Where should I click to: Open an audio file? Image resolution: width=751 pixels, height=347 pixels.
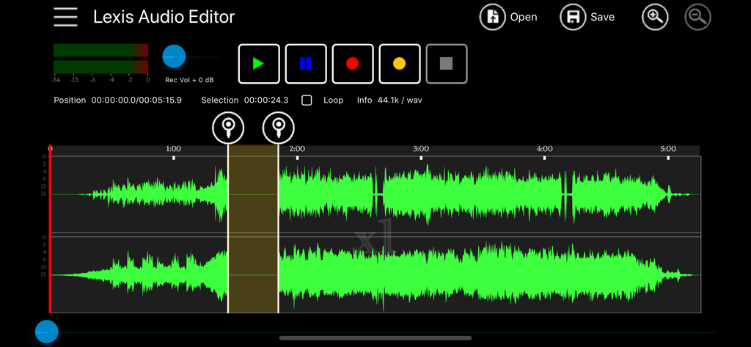[509, 18]
